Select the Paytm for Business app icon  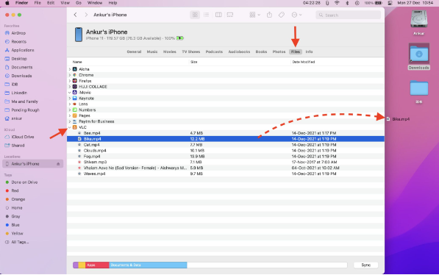(x=75, y=121)
